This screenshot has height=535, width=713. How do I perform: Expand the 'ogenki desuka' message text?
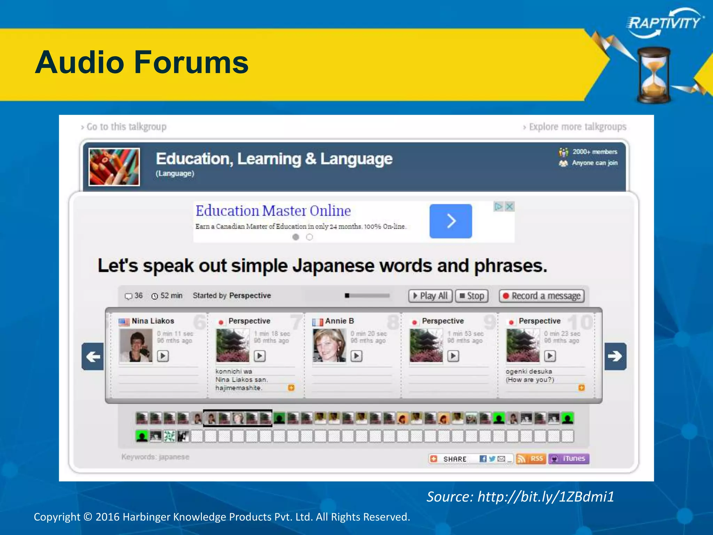[581, 388]
